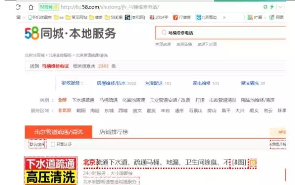Open the 生活配送 category
295x185 pixels.
tap(154, 83)
